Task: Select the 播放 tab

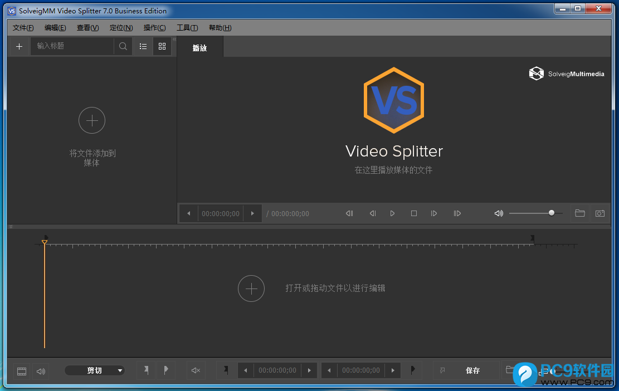Action: (x=200, y=48)
